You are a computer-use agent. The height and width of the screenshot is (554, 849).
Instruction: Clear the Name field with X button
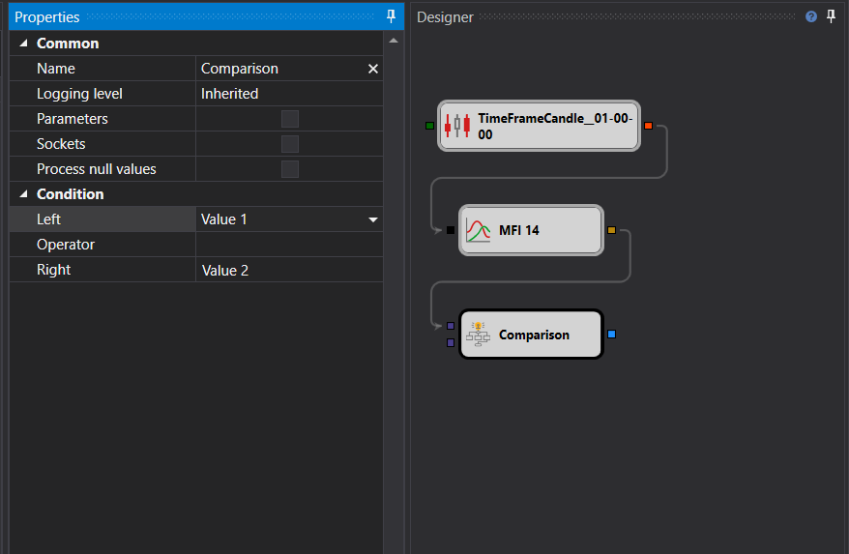click(x=373, y=69)
